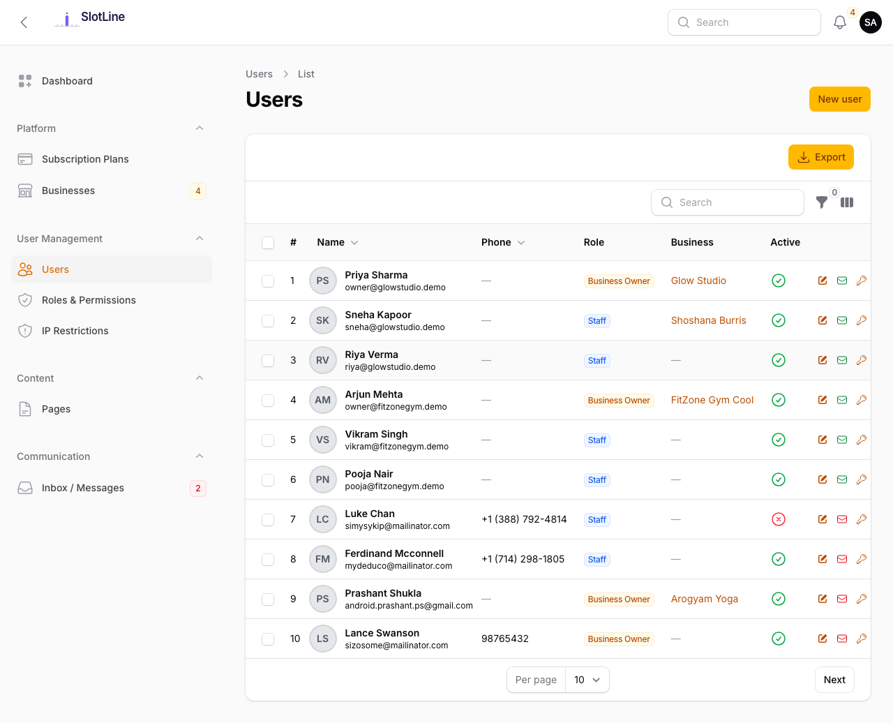
Task: Click the New user button
Action: [840, 99]
